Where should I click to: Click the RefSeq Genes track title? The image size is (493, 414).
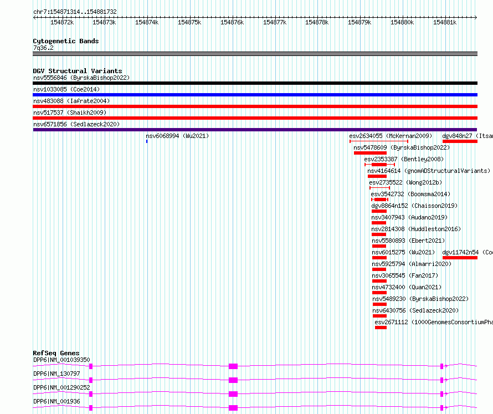pyautogui.click(x=56, y=353)
